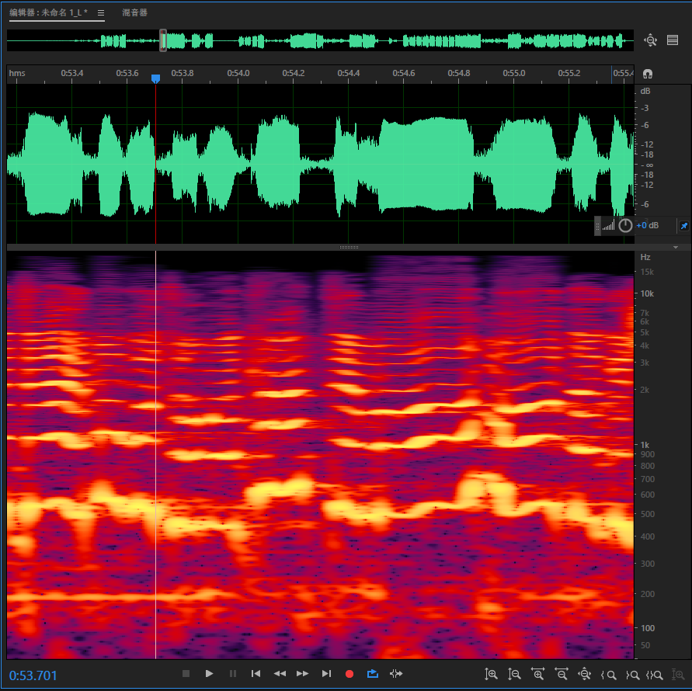Start playback with the Play button
The height and width of the screenshot is (691, 692).
(x=209, y=674)
